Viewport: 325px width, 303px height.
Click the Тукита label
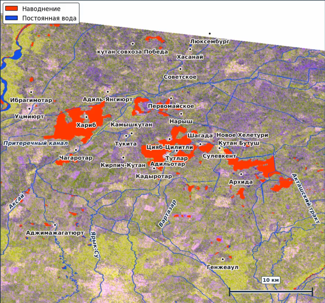click(126, 144)
